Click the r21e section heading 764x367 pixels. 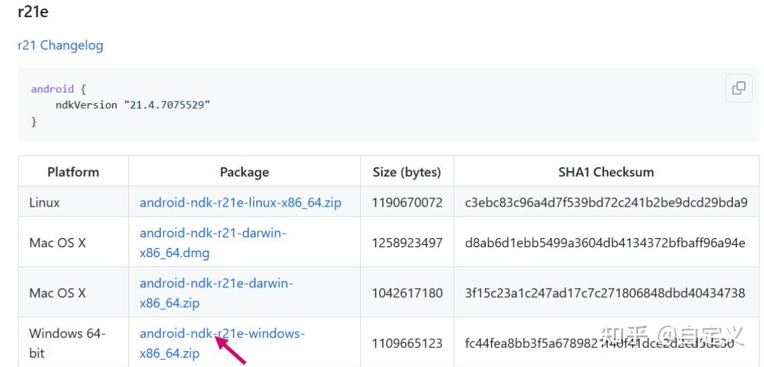point(33,11)
